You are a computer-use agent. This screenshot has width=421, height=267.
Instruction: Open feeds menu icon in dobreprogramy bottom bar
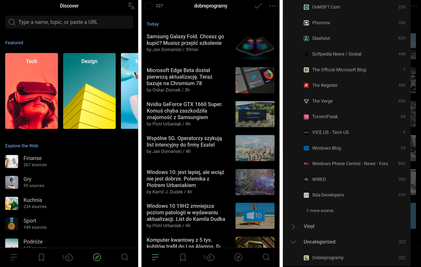coord(155,257)
